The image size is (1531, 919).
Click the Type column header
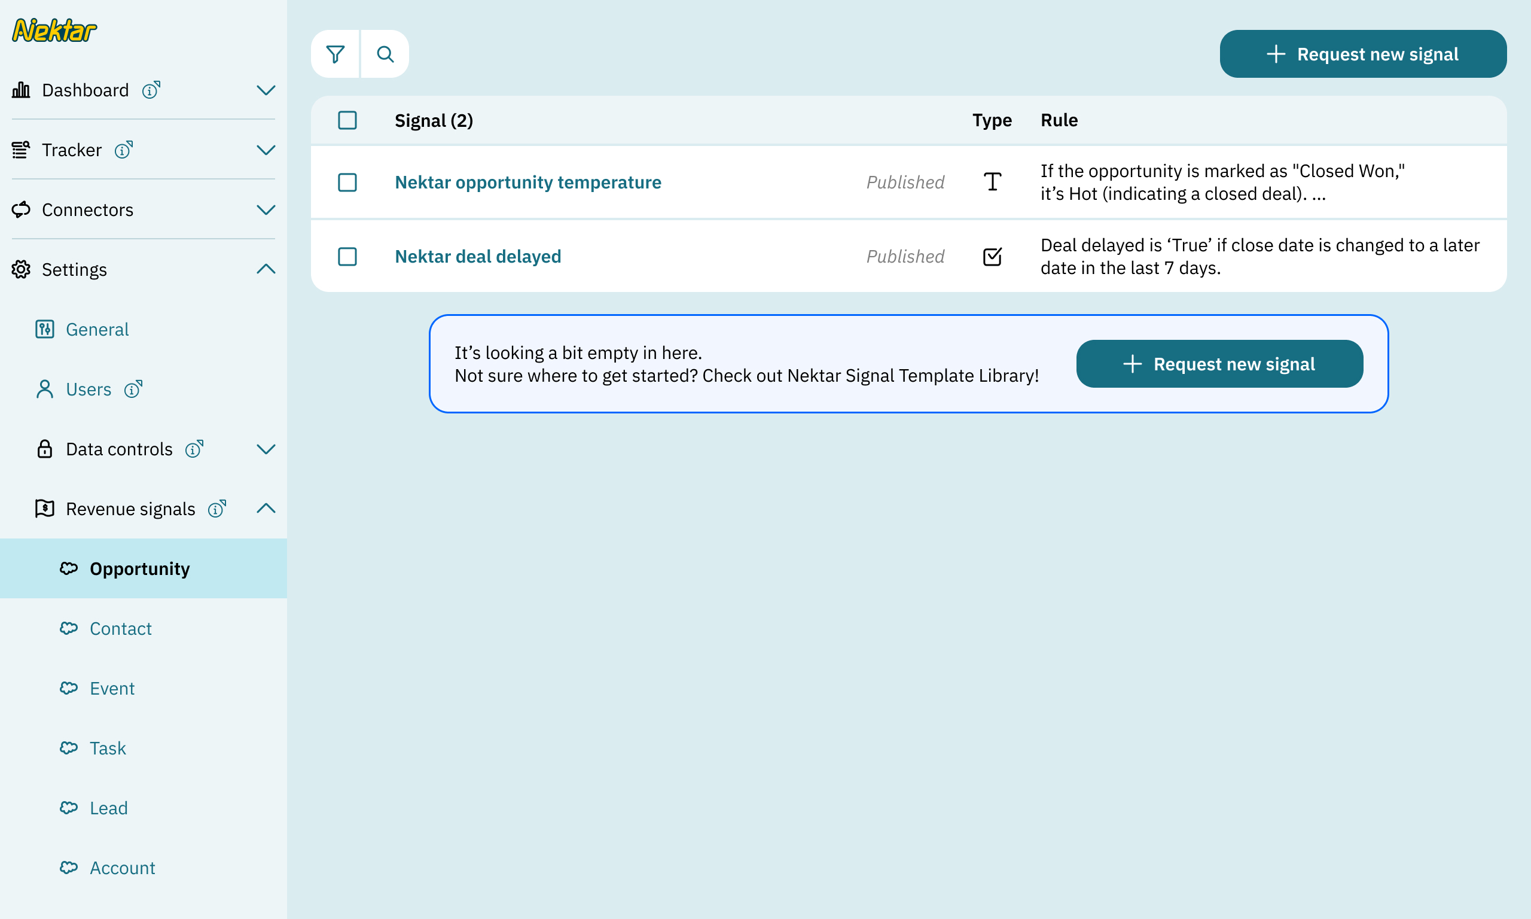(992, 120)
